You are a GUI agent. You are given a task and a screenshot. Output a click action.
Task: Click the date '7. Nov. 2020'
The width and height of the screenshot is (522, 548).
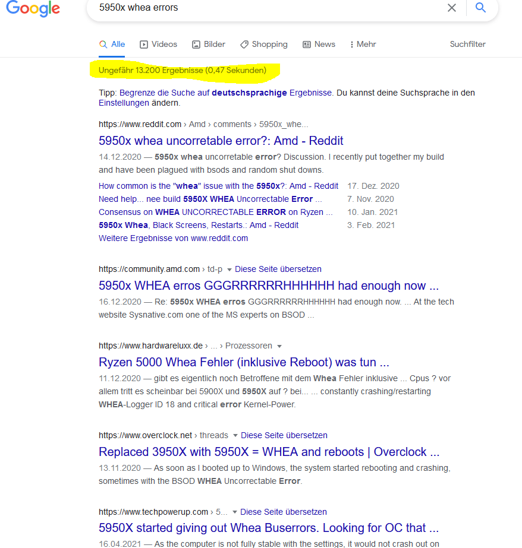tap(370, 199)
